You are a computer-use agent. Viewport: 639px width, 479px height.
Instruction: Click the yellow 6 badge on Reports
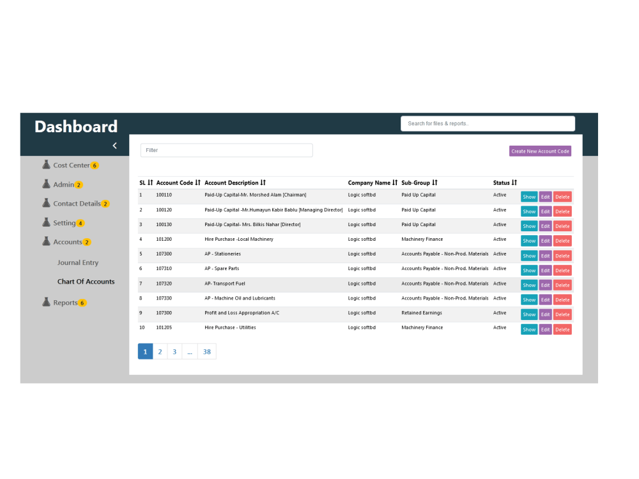82,303
